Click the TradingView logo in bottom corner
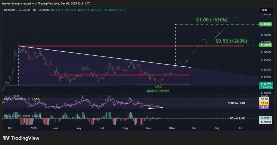This screenshot has height=145, width=277. (21, 138)
